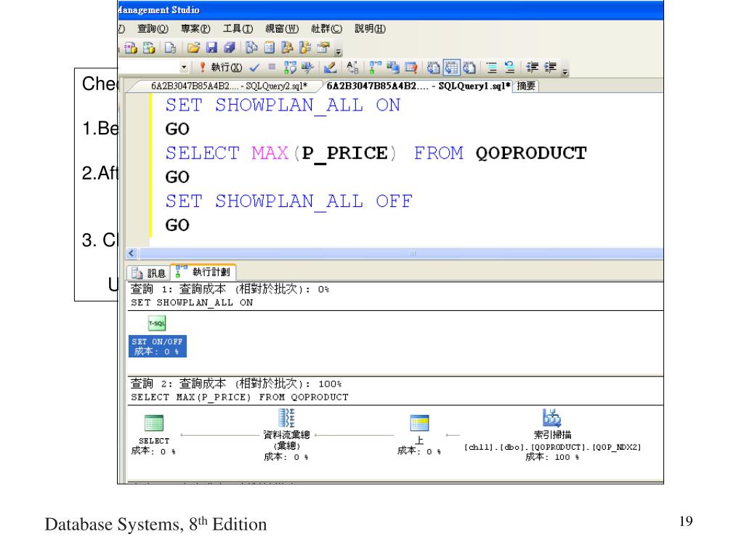Viewport: 744px width, 558px height.
Task: Click the registered servers icon
Action: [x=251, y=48]
